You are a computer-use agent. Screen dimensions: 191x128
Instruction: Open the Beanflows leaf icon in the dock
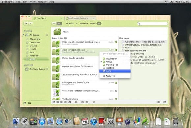[x=145, y=121]
